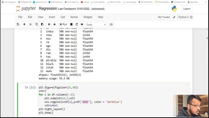Open the File menu

(20, 17)
